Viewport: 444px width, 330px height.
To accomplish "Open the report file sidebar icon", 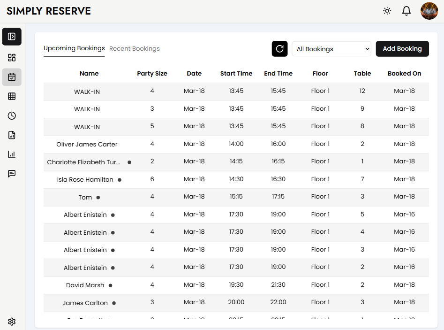I will pos(12,135).
